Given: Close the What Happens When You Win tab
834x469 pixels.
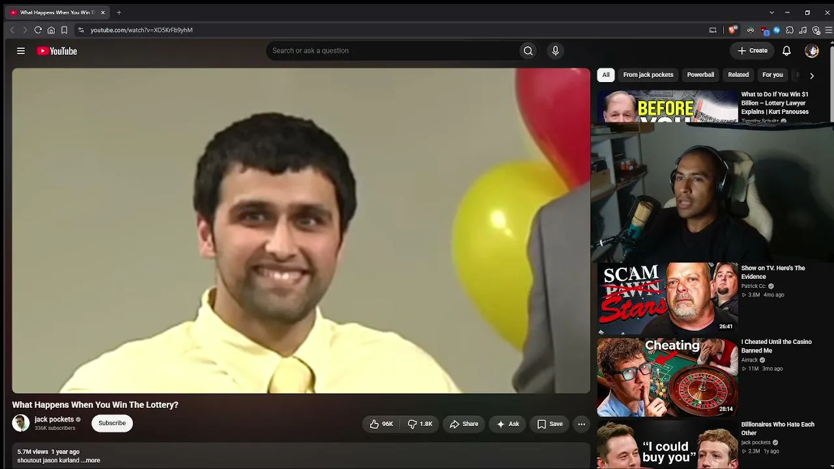Looking at the screenshot, I should coord(102,12).
